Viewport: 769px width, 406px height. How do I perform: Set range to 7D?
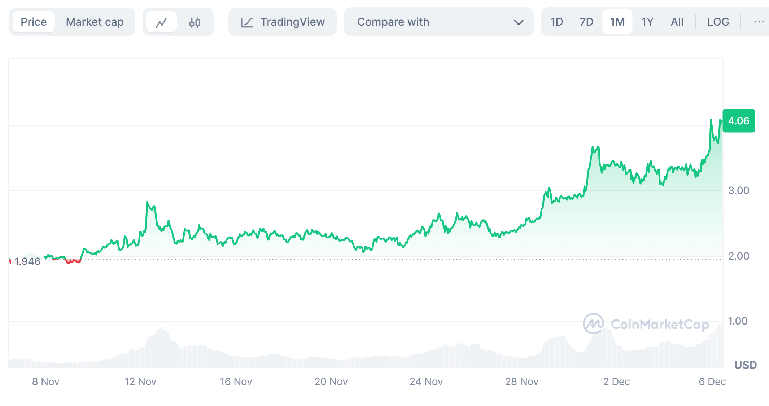pyautogui.click(x=586, y=22)
